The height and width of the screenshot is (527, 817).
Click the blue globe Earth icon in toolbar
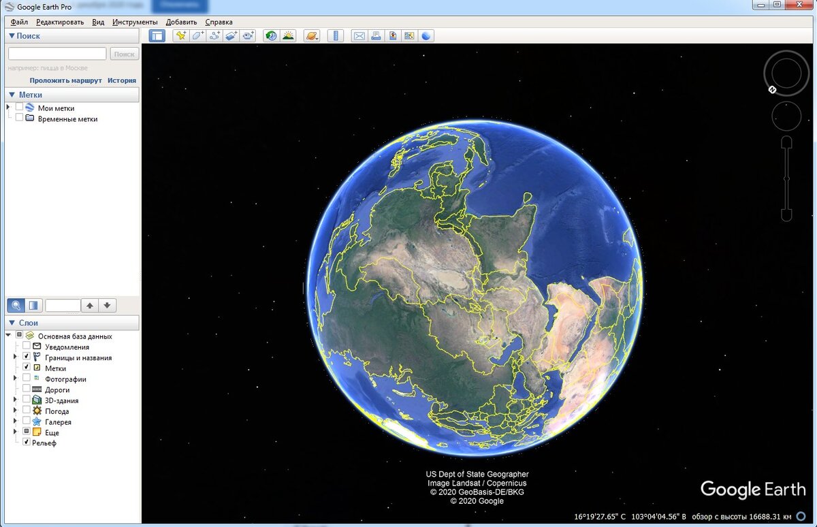tap(426, 35)
